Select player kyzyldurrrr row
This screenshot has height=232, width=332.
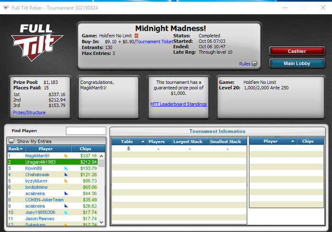coord(53,181)
